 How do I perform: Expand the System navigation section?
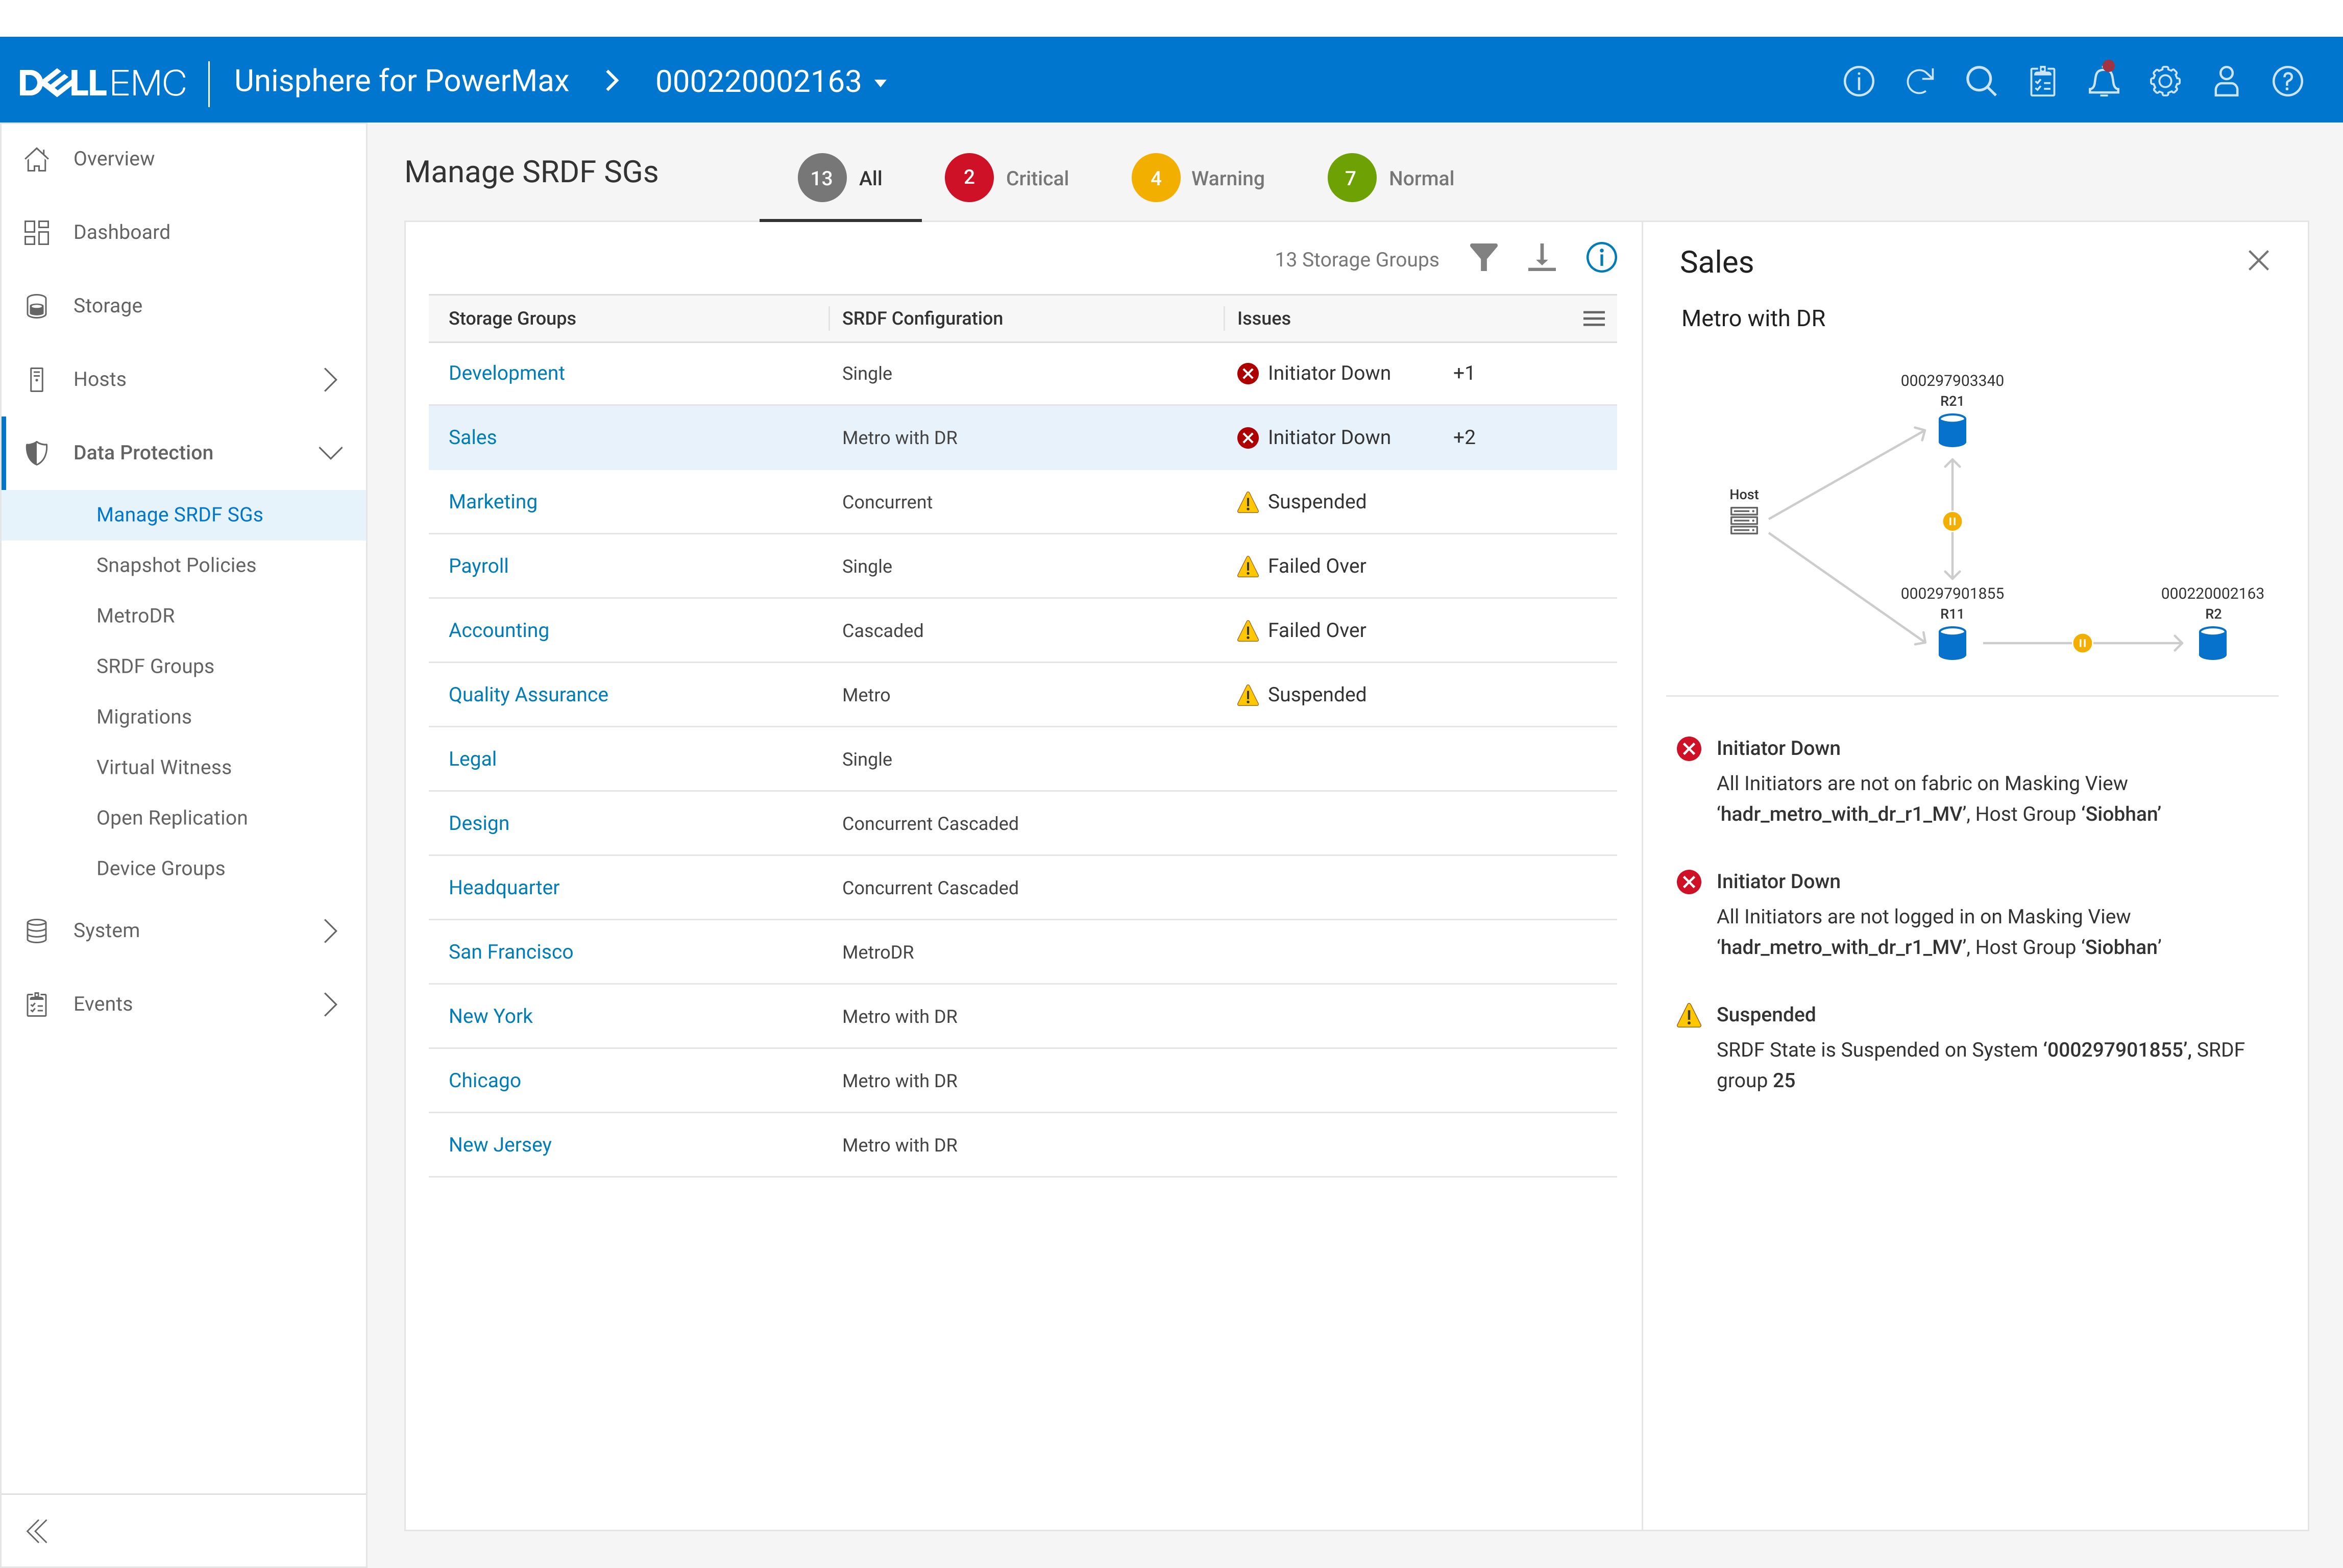330,930
